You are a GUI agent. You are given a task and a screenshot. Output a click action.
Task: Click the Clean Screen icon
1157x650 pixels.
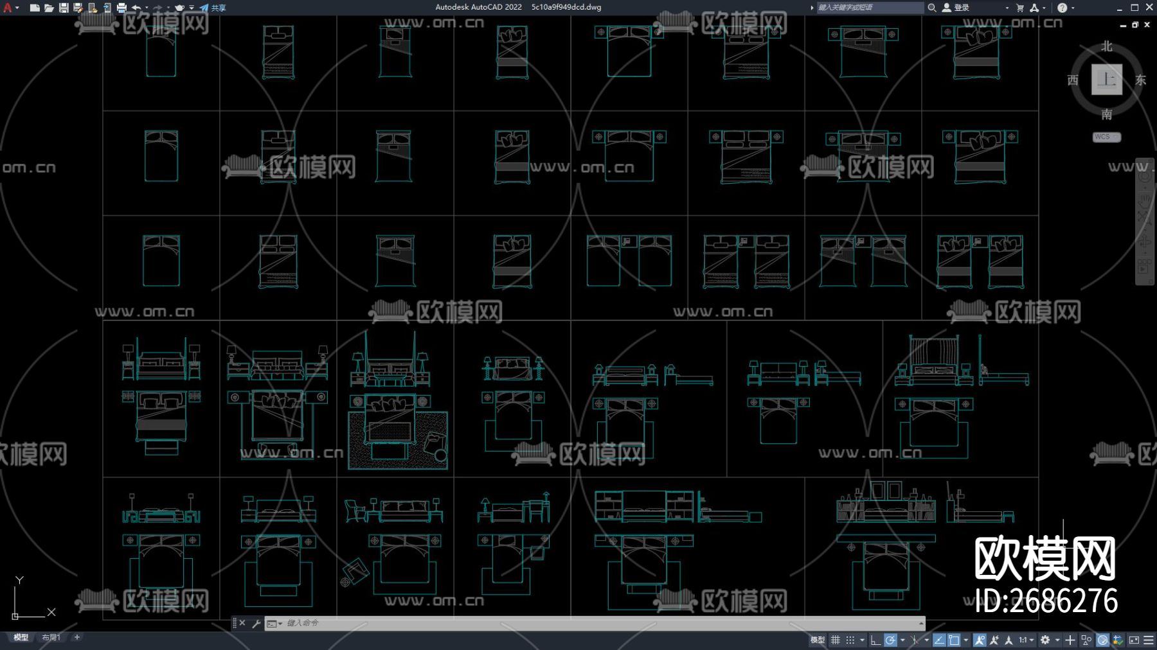click(x=1133, y=640)
